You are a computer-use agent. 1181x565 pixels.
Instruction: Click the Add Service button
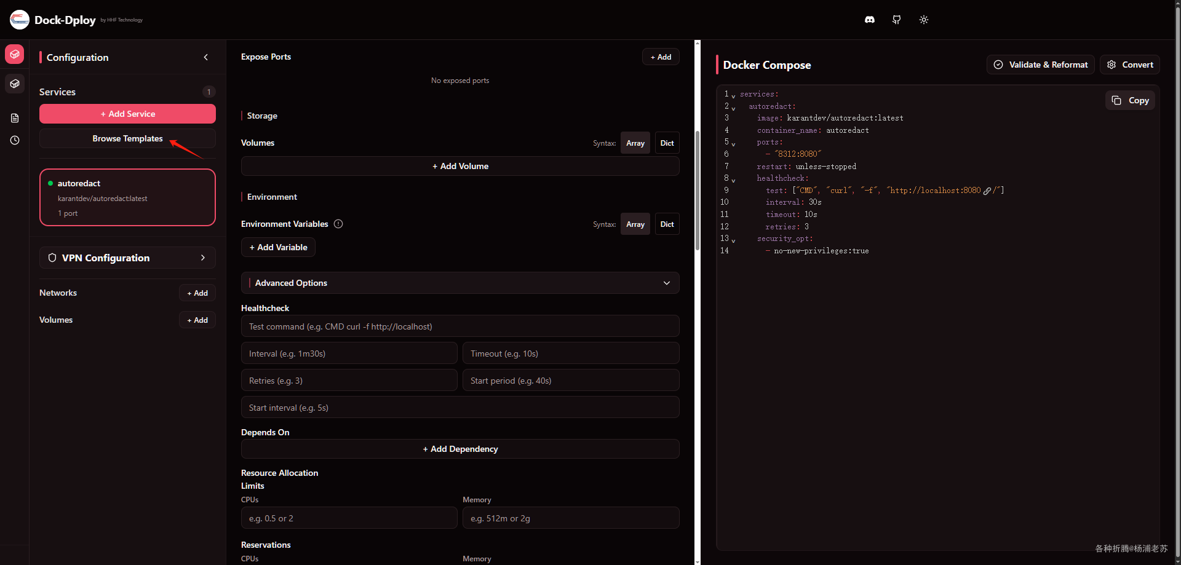tap(127, 114)
